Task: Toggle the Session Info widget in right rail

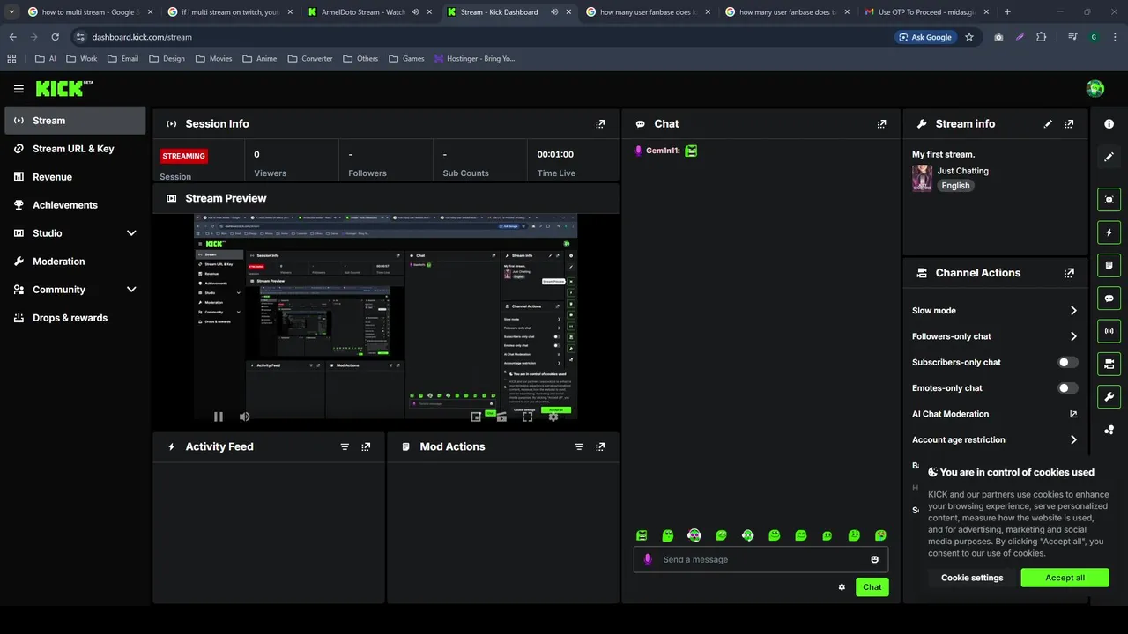Action: [1109, 331]
